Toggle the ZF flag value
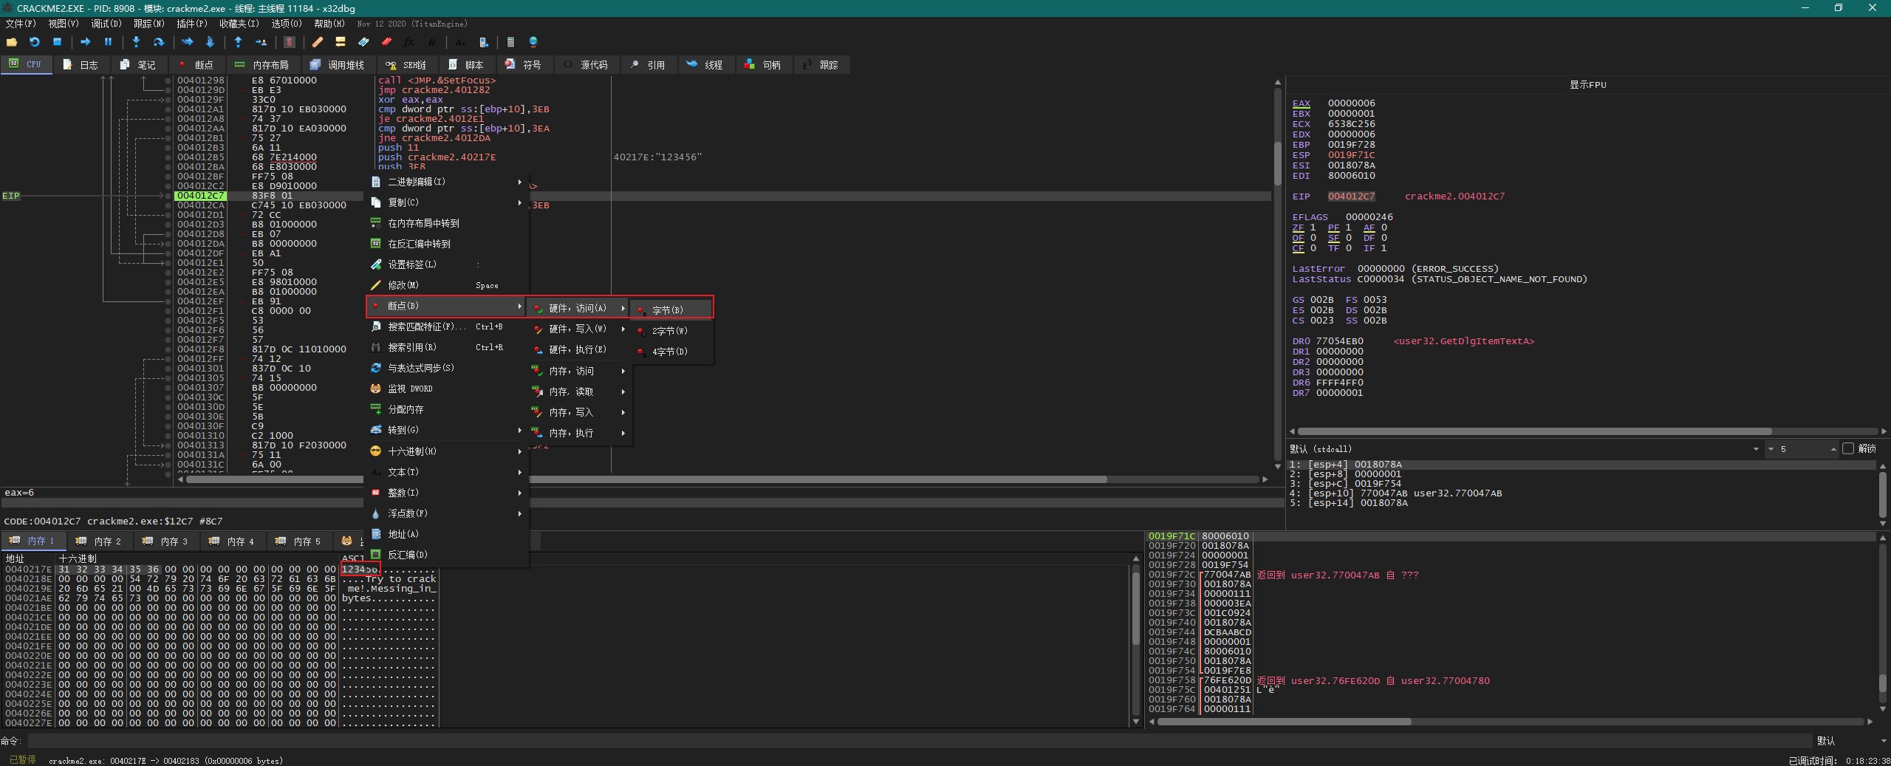The height and width of the screenshot is (766, 1891). (x=1313, y=228)
